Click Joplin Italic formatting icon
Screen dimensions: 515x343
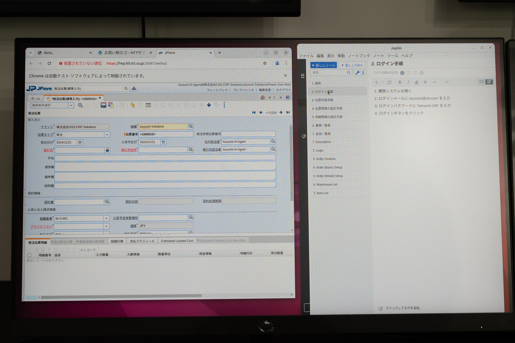point(408,82)
